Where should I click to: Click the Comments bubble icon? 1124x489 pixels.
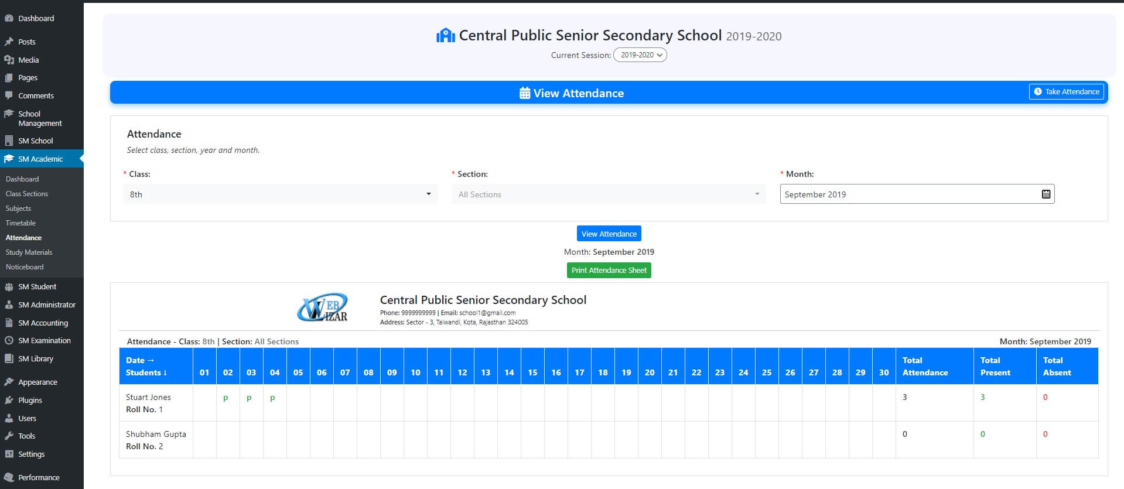pos(9,95)
